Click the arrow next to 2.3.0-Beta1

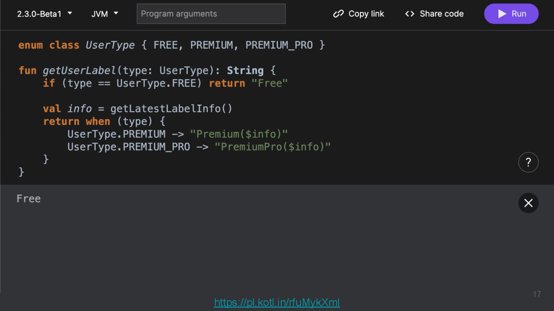point(70,13)
